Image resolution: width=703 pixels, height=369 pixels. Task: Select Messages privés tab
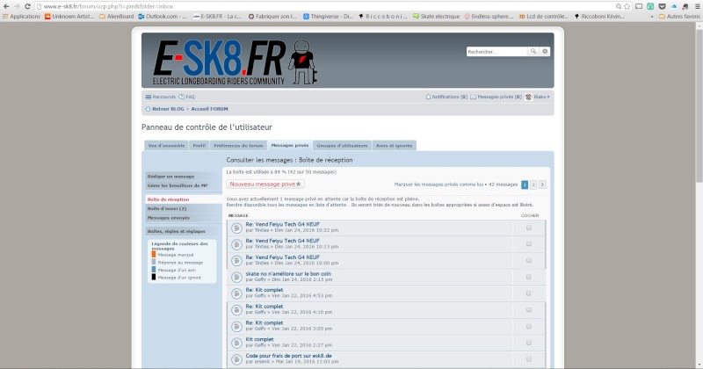click(290, 145)
